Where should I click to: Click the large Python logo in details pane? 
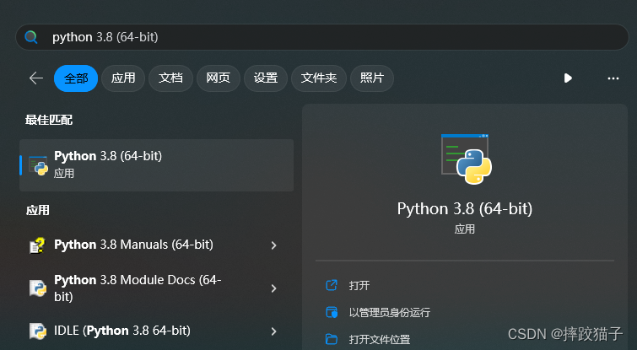point(467,159)
